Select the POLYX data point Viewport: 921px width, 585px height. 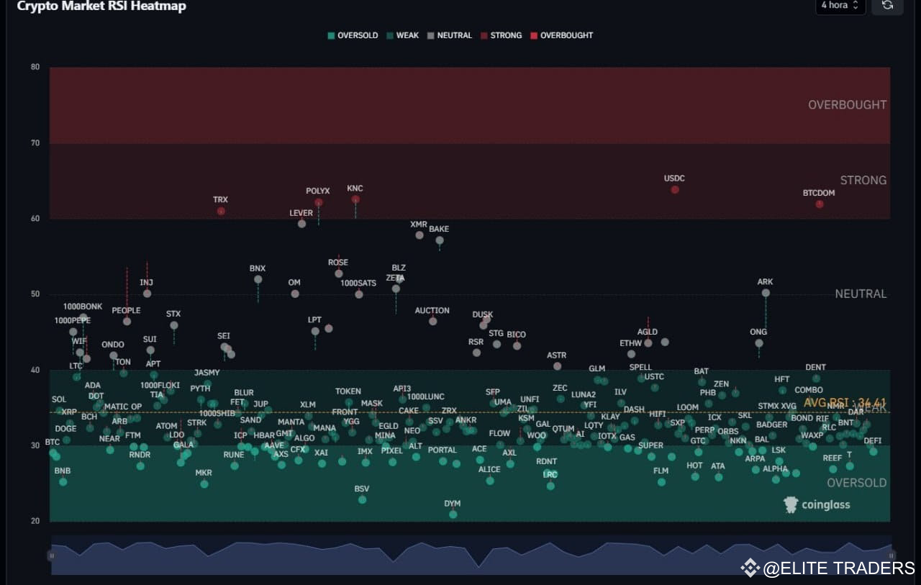point(319,203)
